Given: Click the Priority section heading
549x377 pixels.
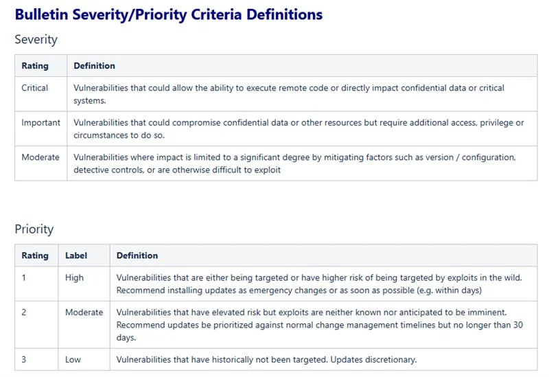Looking at the screenshot, I should coord(34,229).
